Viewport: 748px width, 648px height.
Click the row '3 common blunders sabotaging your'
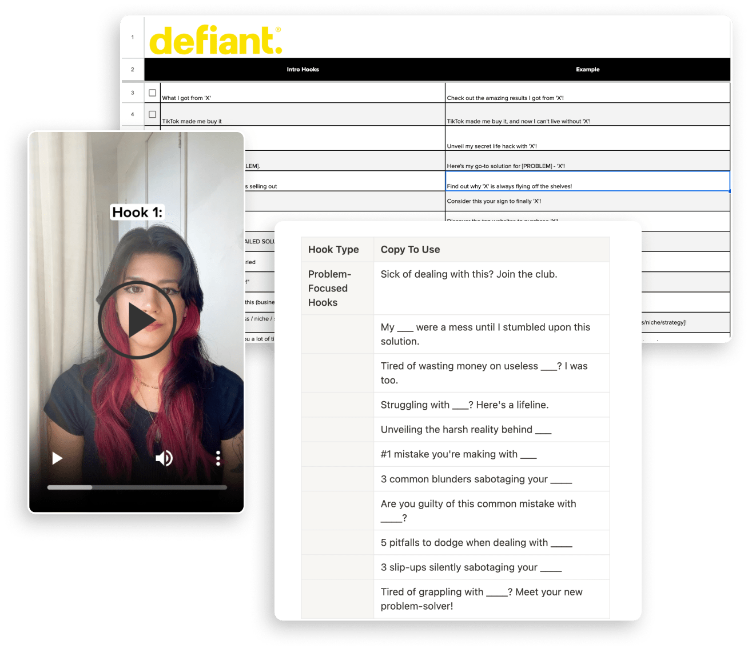(x=492, y=479)
